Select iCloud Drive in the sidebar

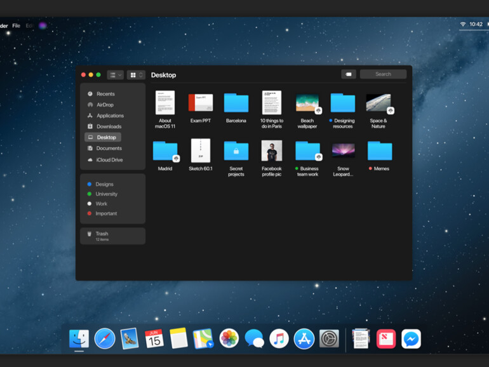pyautogui.click(x=109, y=160)
